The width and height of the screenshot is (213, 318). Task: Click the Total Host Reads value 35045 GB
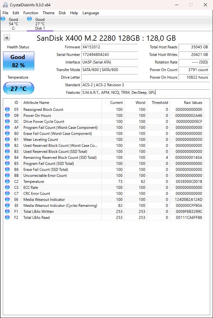(194, 47)
